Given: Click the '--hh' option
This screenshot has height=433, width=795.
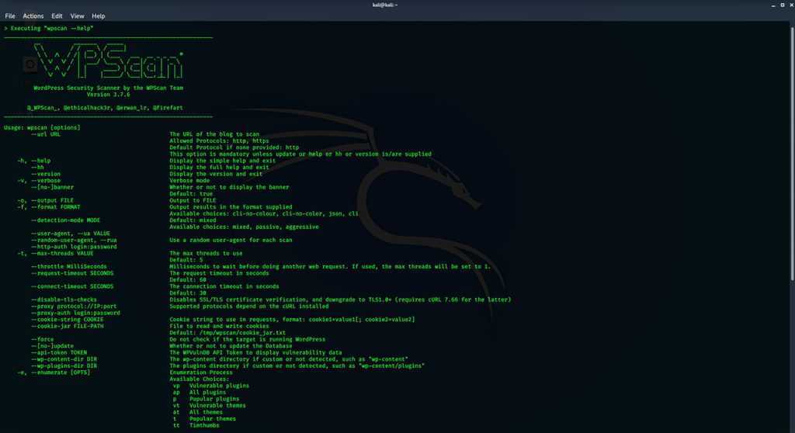Looking at the screenshot, I should click(37, 167).
